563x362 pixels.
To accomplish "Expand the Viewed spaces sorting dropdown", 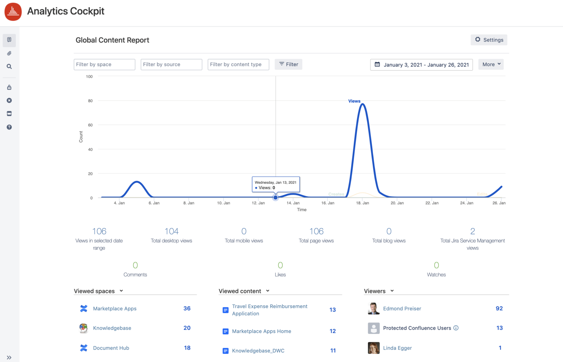I will point(121,291).
